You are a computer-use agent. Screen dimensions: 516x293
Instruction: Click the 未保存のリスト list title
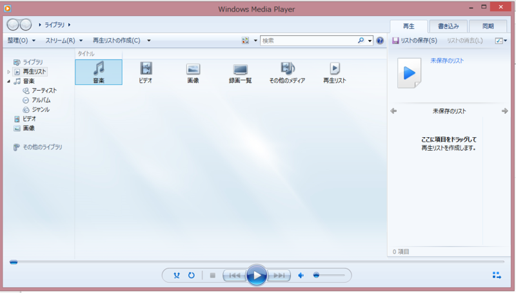pyautogui.click(x=449, y=111)
